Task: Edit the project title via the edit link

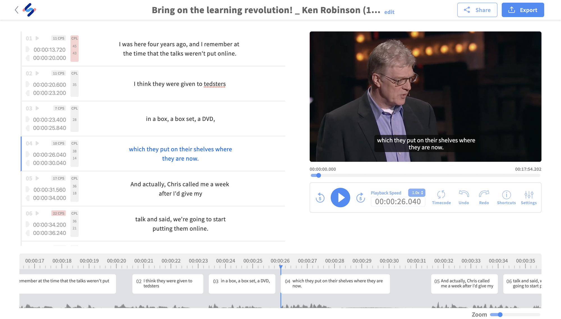Action: click(x=389, y=12)
